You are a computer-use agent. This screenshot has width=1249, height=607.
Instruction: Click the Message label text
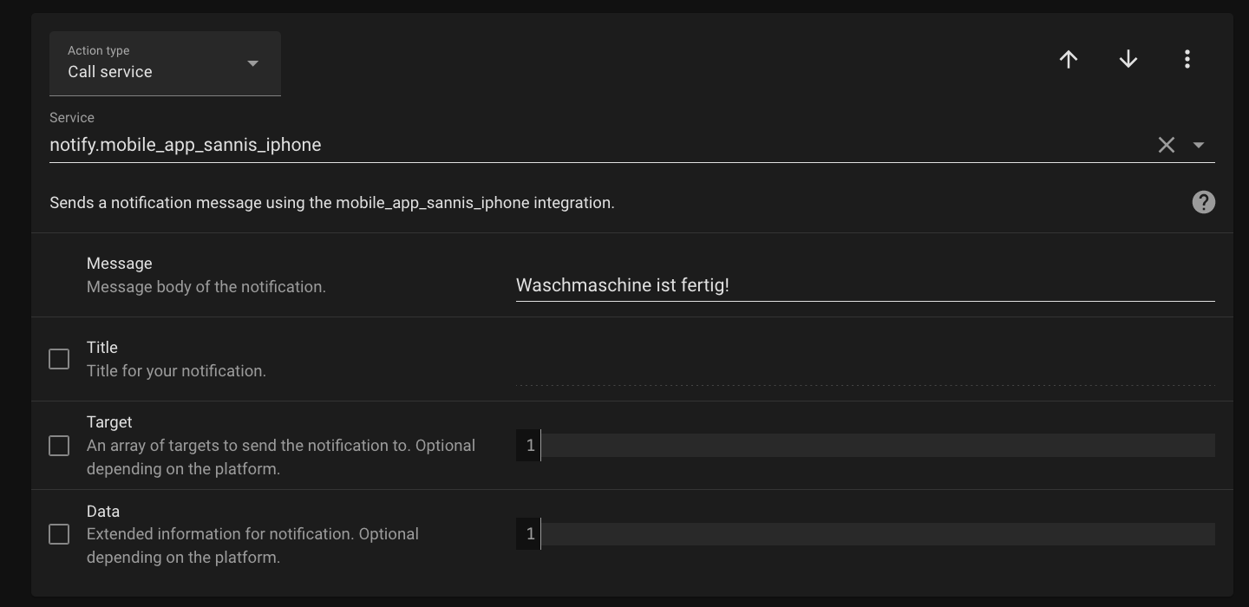pyautogui.click(x=119, y=263)
